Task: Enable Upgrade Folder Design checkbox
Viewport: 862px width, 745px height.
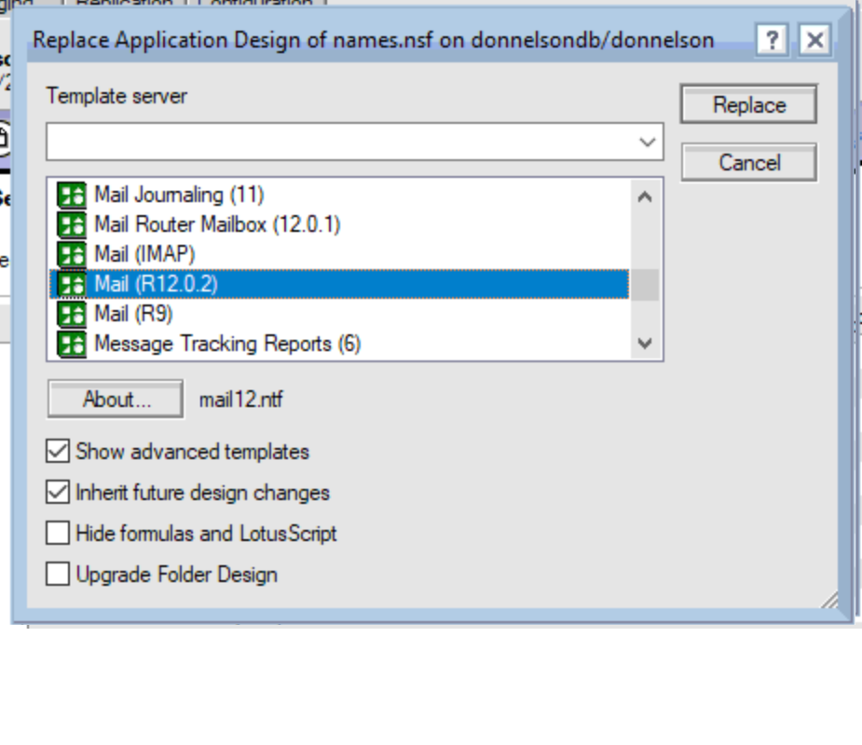Action: pos(58,575)
